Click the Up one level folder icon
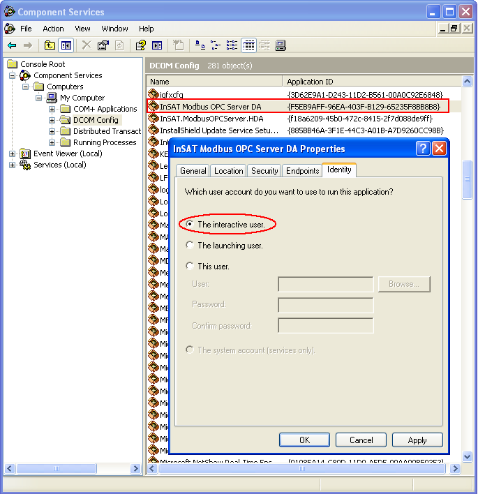 point(50,45)
